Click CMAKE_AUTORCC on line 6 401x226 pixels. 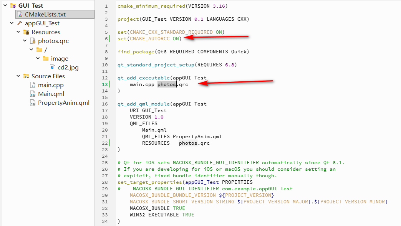coord(150,39)
